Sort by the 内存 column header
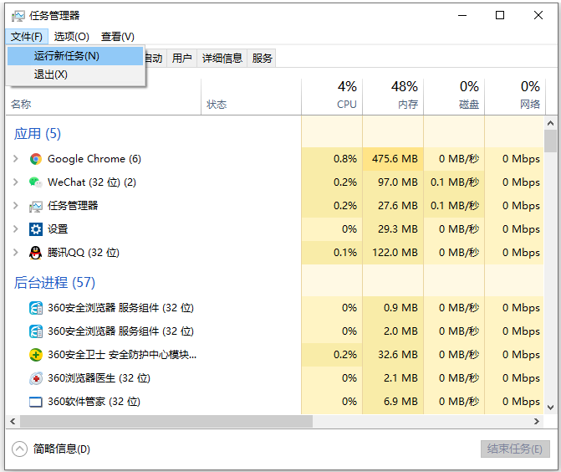The width and height of the screenshot is (561, 472). coord(393,96)
